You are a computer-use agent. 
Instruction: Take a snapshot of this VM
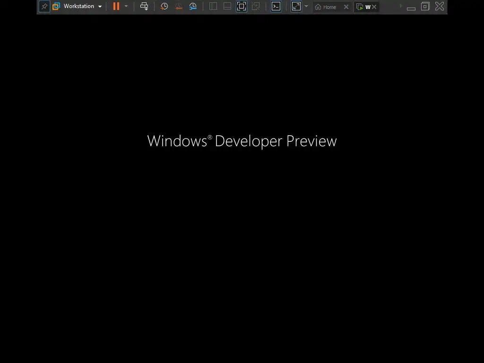click(x=164, y=6)
